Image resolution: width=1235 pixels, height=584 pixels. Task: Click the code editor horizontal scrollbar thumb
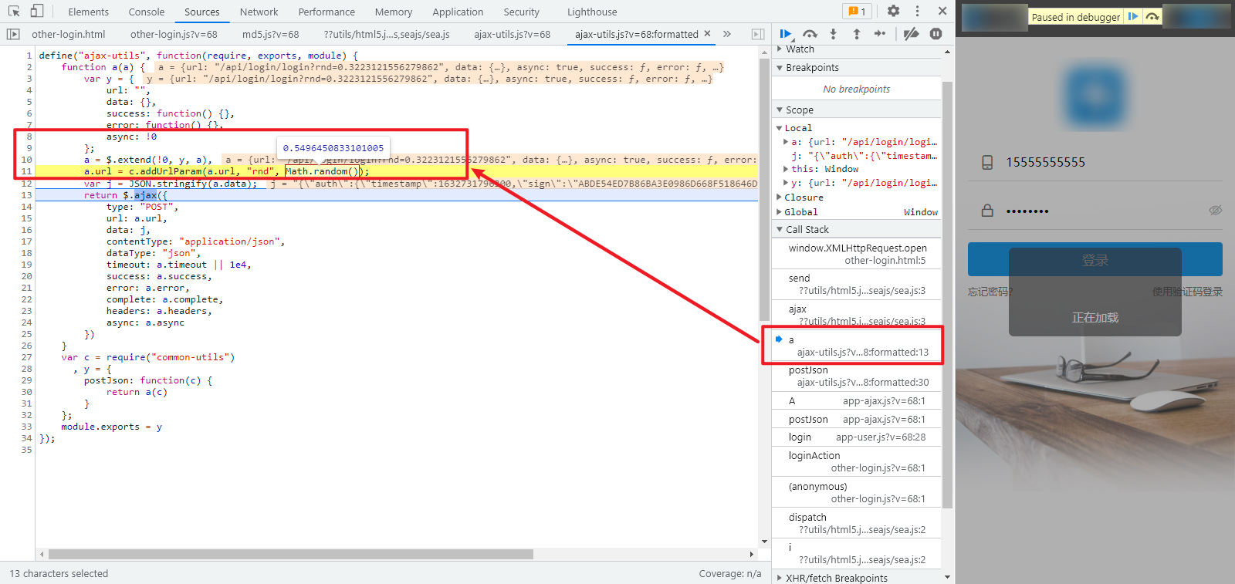point(290,554)
